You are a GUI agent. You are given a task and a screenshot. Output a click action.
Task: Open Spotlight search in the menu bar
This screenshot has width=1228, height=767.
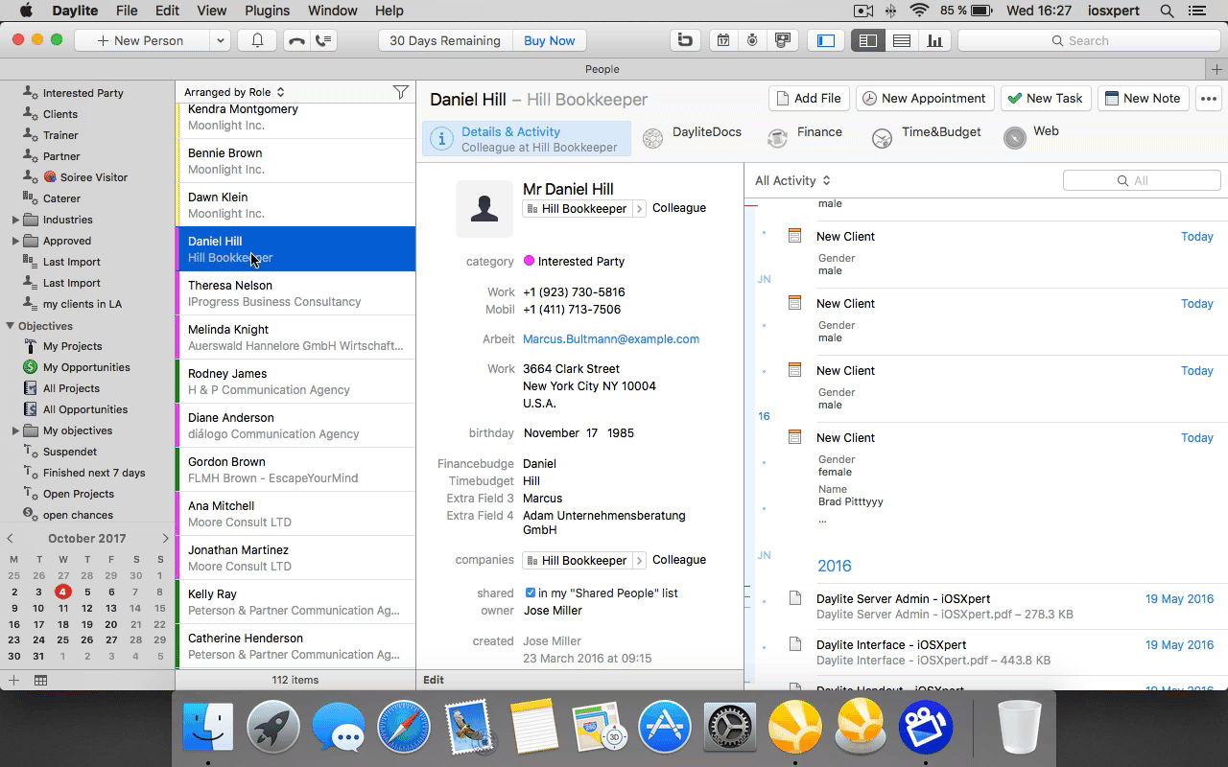tap(1167, 12)
